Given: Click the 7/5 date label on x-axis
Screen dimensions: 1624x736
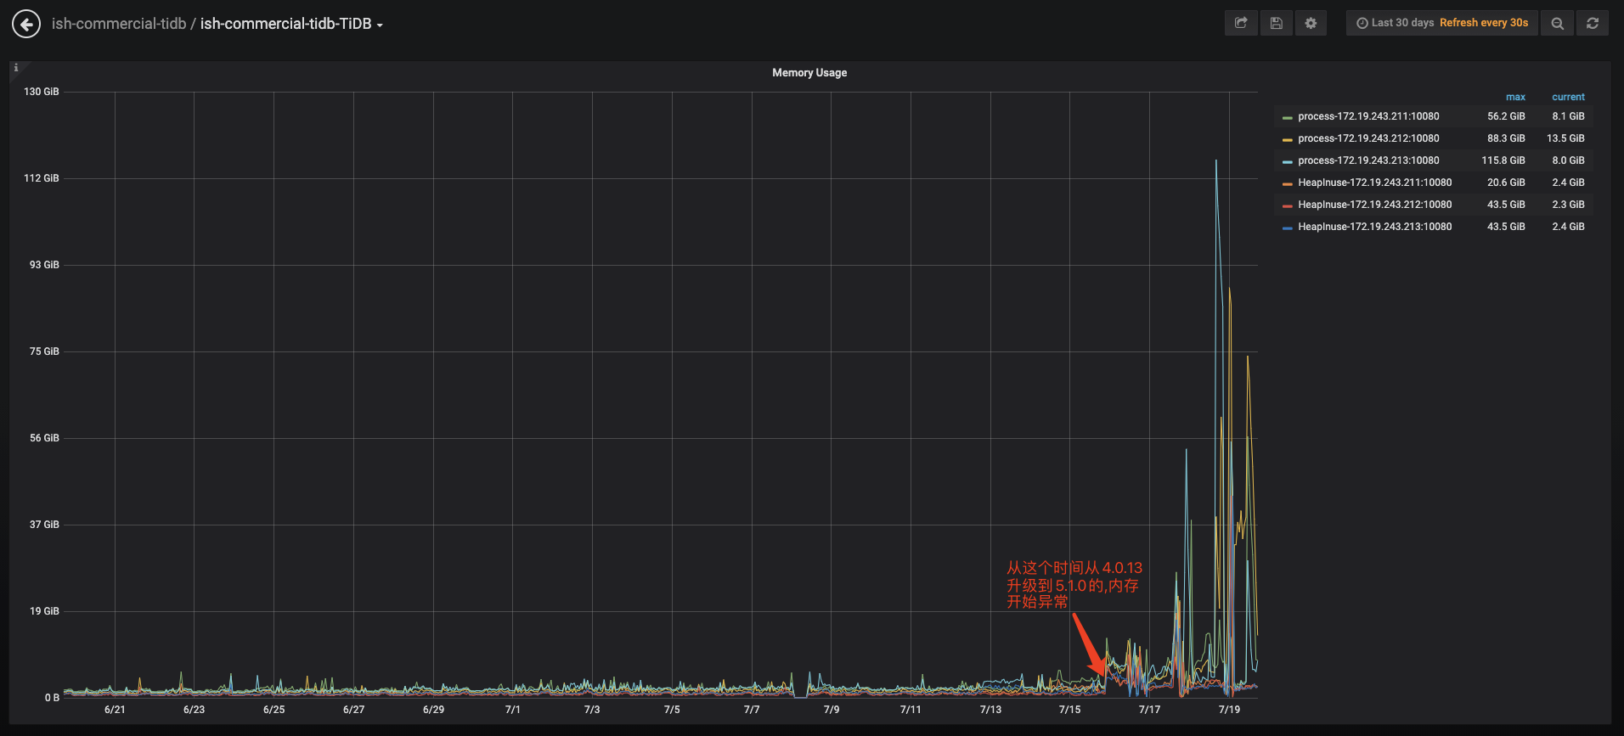Looking at the screenshot, I should coord(672,710).
